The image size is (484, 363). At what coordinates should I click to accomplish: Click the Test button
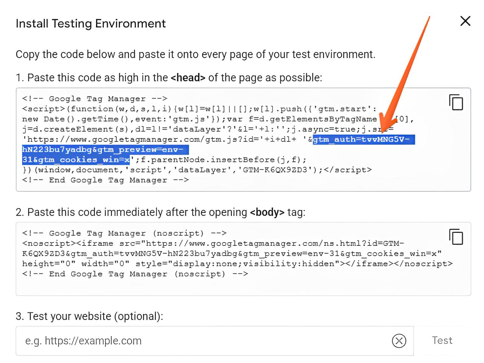click(442, 340)
